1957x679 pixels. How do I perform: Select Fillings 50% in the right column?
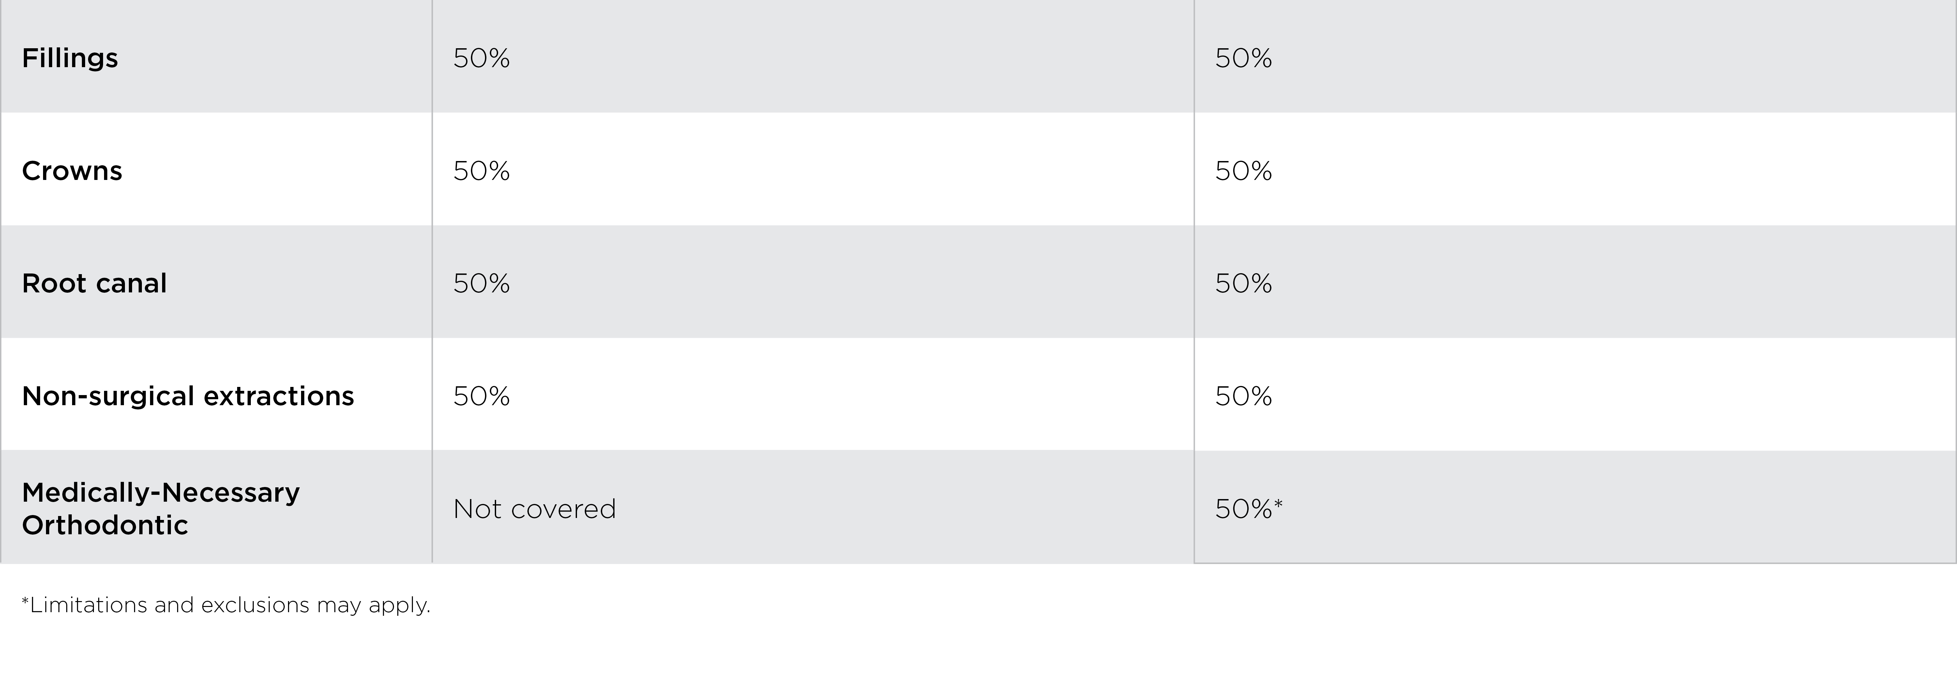[x=1244, y=58]
